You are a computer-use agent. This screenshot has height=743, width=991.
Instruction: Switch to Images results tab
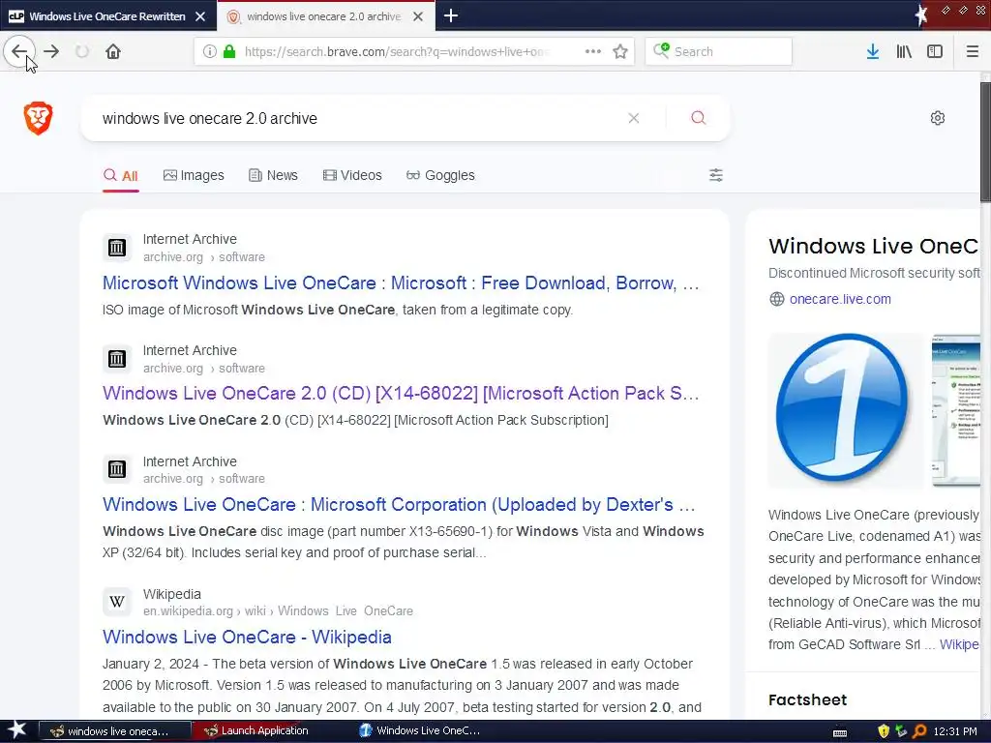(194, 175)
